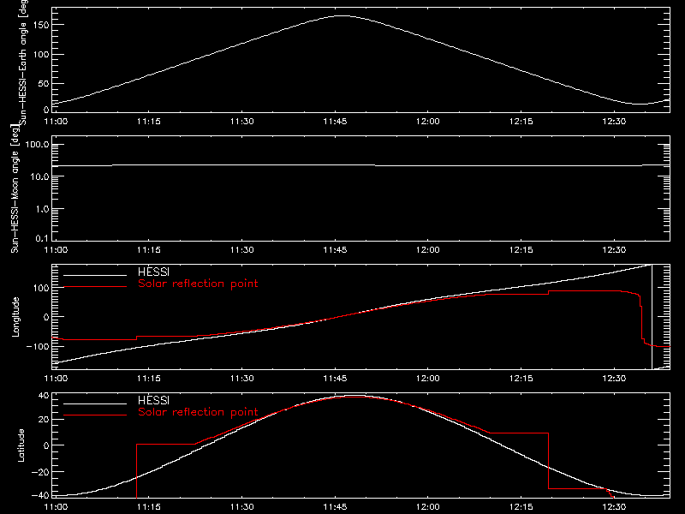The width and height of the screenshot is (685, 514).
Task: Click the 100.0 tick on Moon angle plot
Action: click(37, 144)
